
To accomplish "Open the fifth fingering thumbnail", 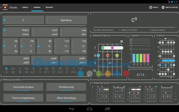I will coord(166,94).
